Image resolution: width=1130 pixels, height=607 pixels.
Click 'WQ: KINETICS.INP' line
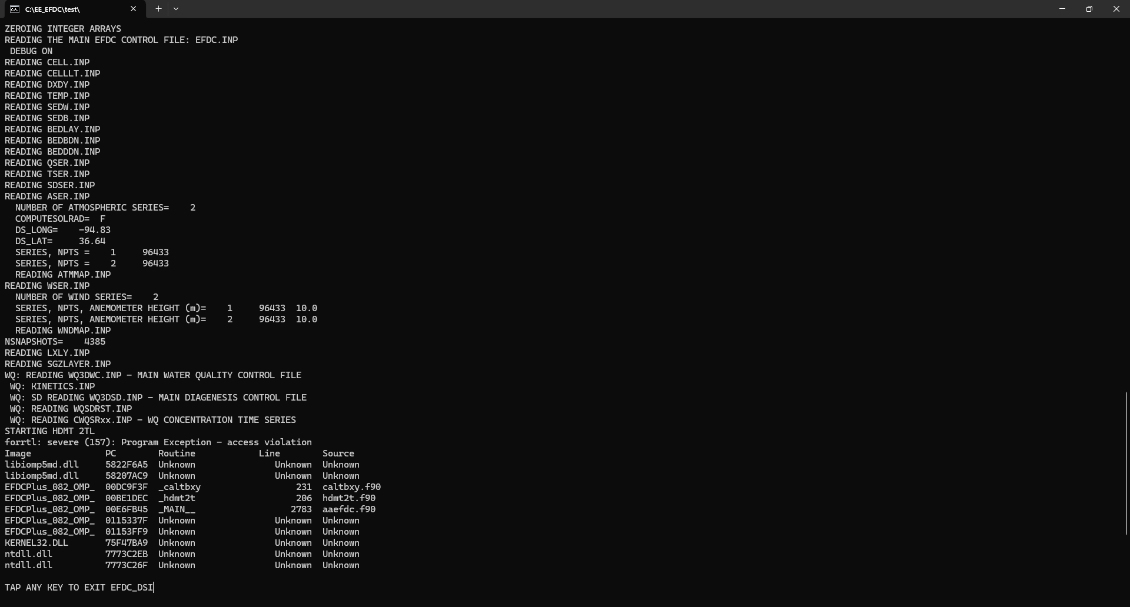(52, 386)
